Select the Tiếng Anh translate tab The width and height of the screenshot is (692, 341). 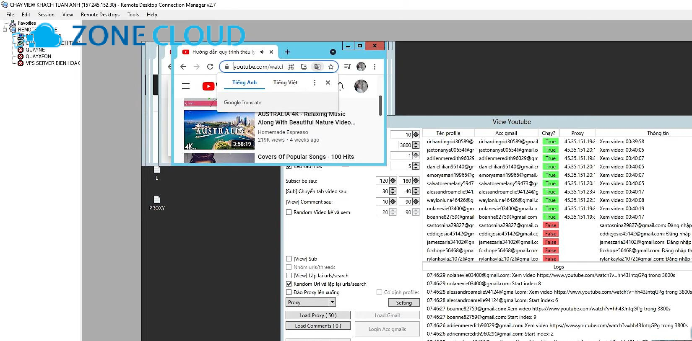tap(245, 83)
